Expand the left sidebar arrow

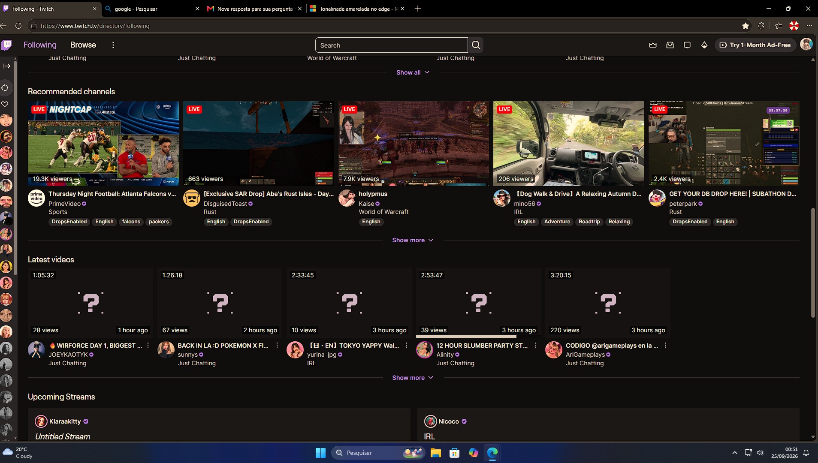(7, 66)
